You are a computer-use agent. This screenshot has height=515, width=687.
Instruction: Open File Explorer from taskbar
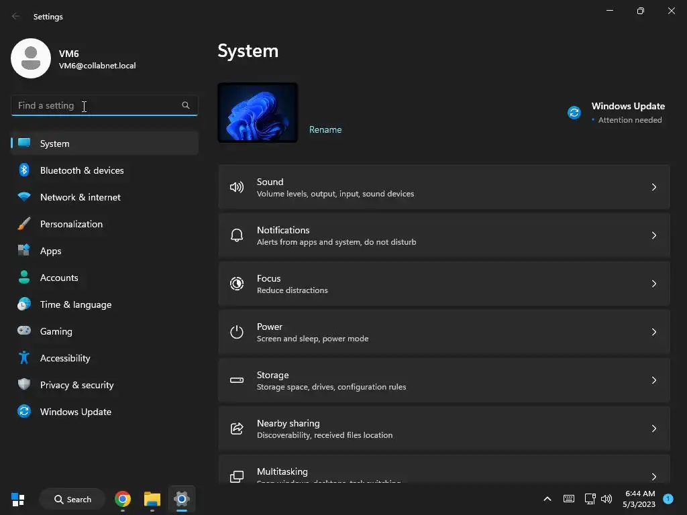(x=152, y=499)
